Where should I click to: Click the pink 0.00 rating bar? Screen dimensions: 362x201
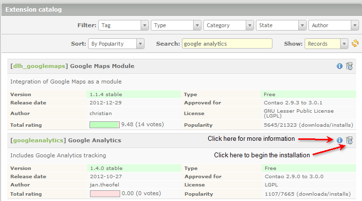(104, 194)
